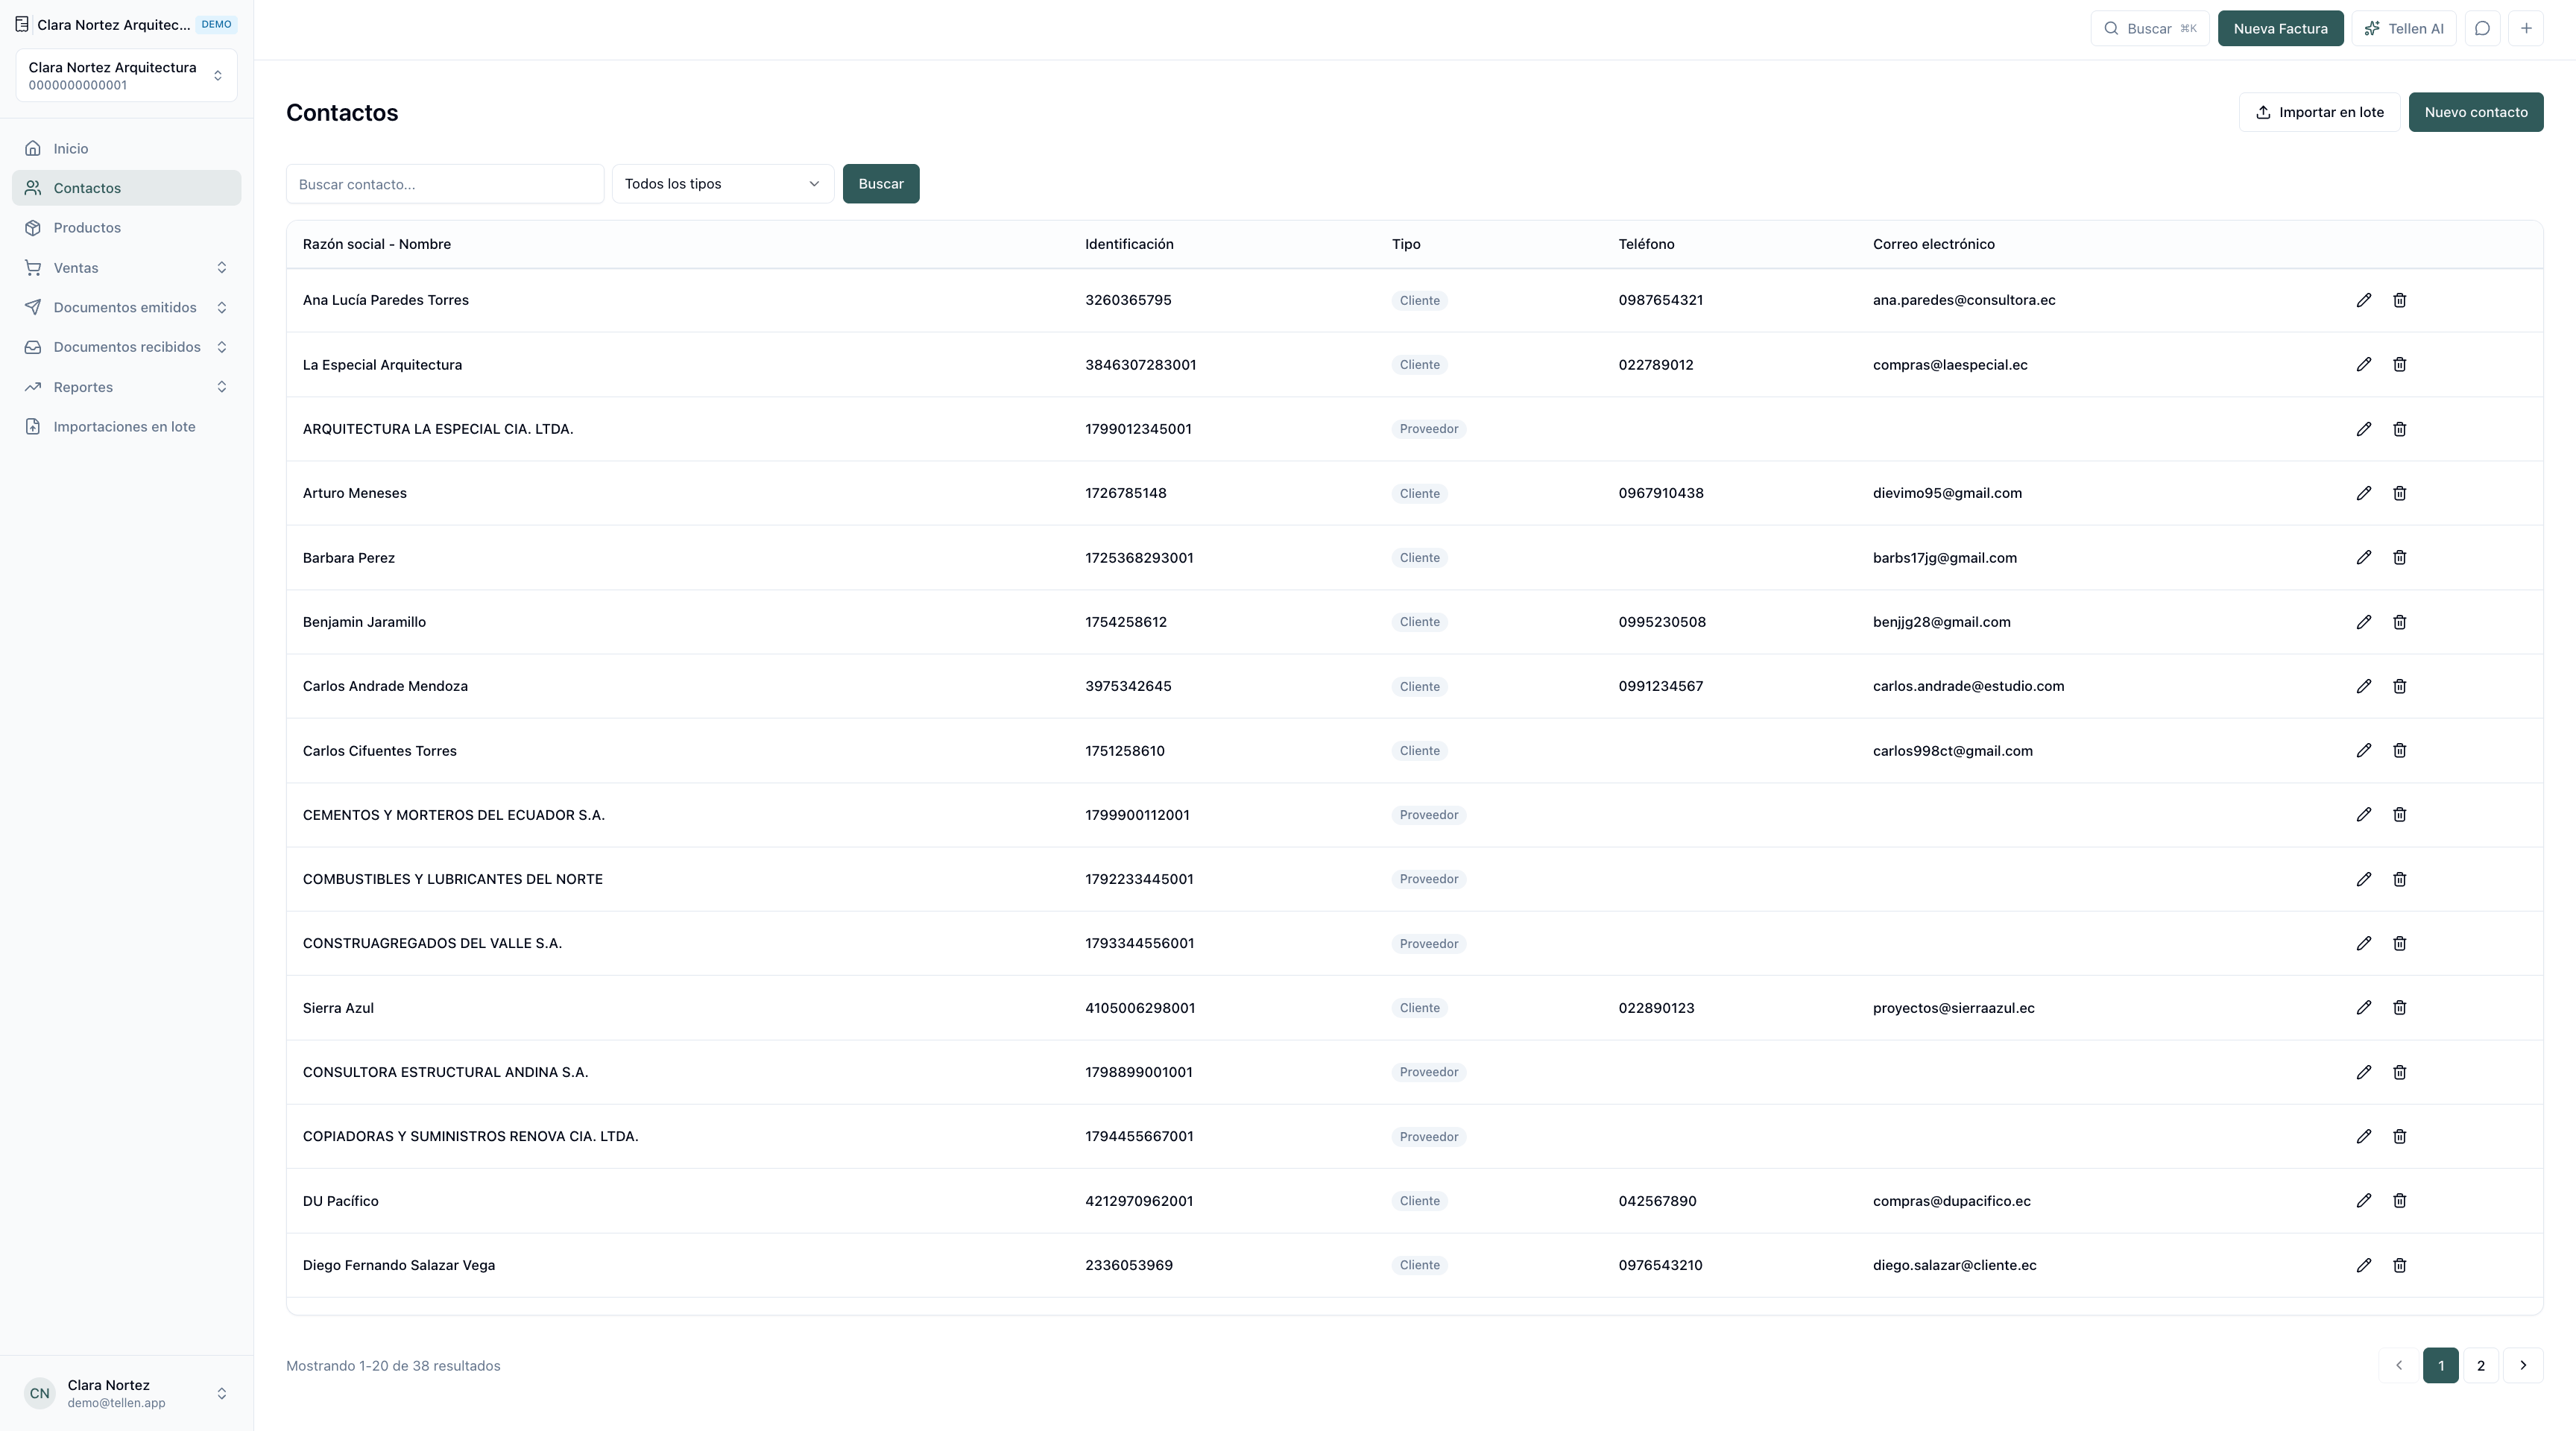The image size is (2576, 1431).
Task: Click the Barbara Perez name
Action: click(349, 558)
